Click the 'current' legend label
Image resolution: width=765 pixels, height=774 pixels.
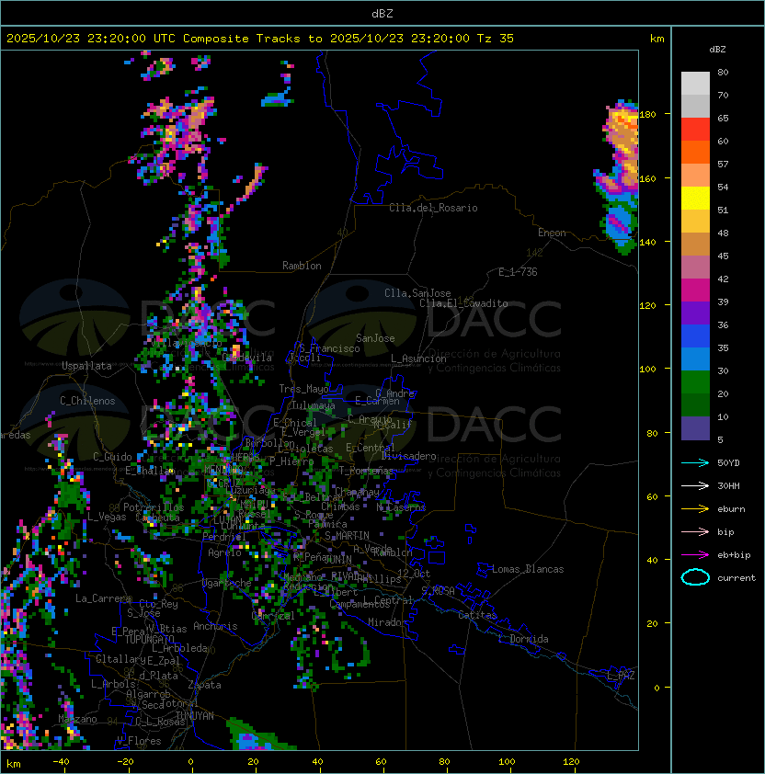point(736,578)
